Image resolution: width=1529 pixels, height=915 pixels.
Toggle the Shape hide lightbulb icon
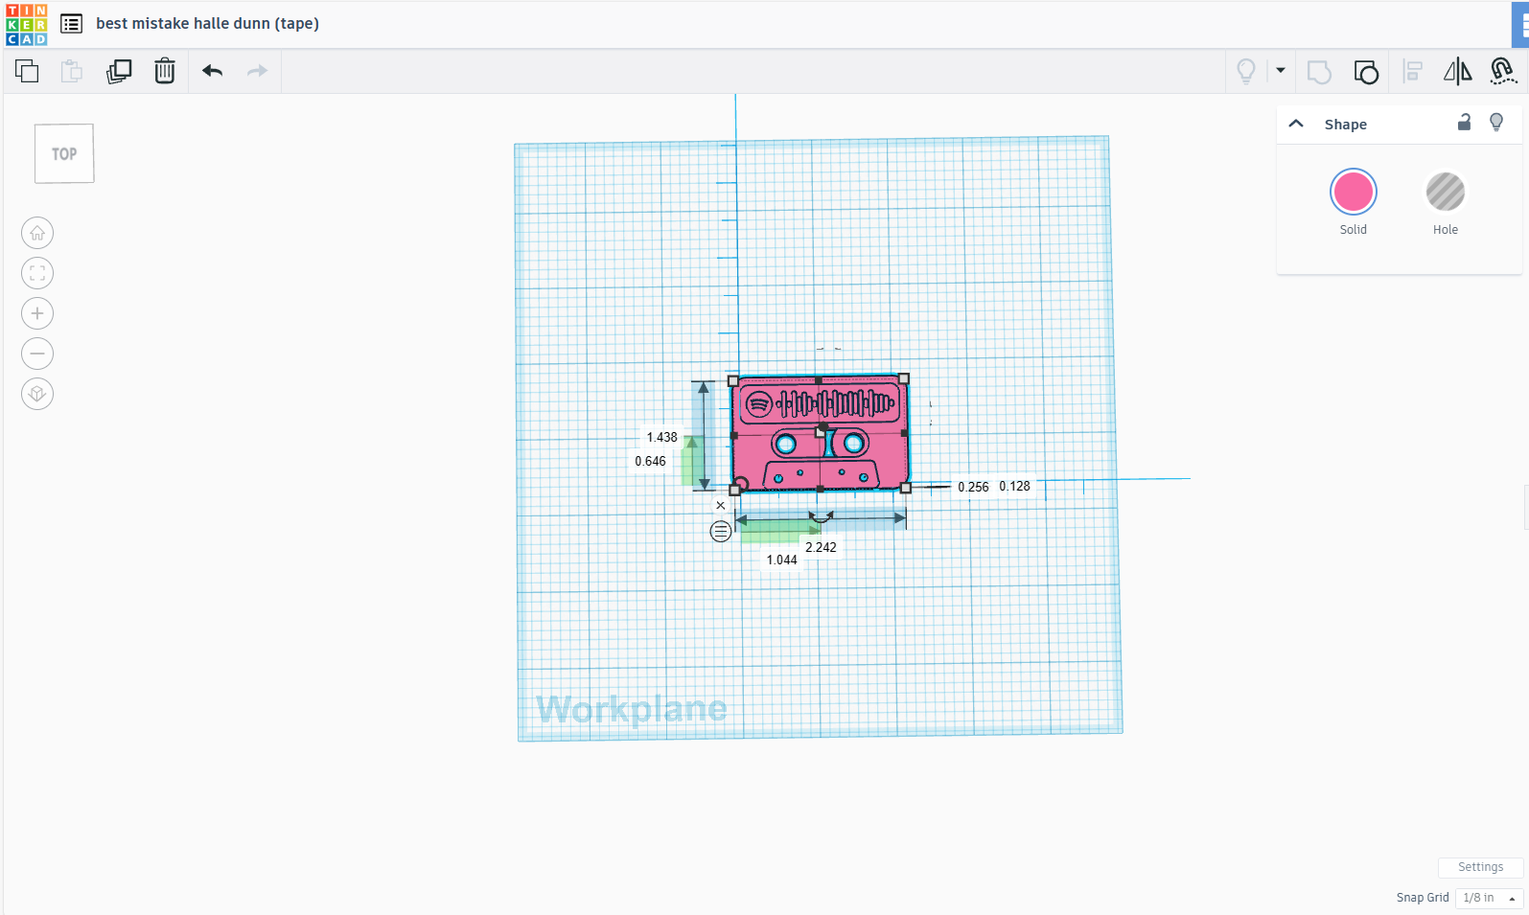point(1496,122)
